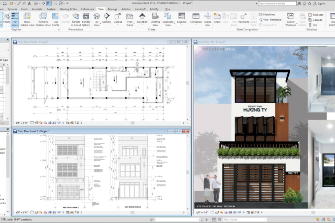The width and height of the screenshot is (335, 223).
Task: Select the rendered house facade image
Action: [x=251, y=127]
